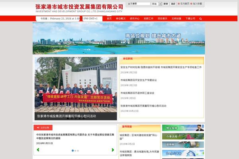Viewport: 239px width, 159px height.
Task: Click the red bullet icon beside 加入收藏
Action: tap(191, 4)
